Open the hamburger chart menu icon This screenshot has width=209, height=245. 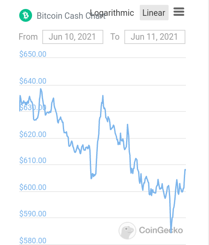coord(179,12)
